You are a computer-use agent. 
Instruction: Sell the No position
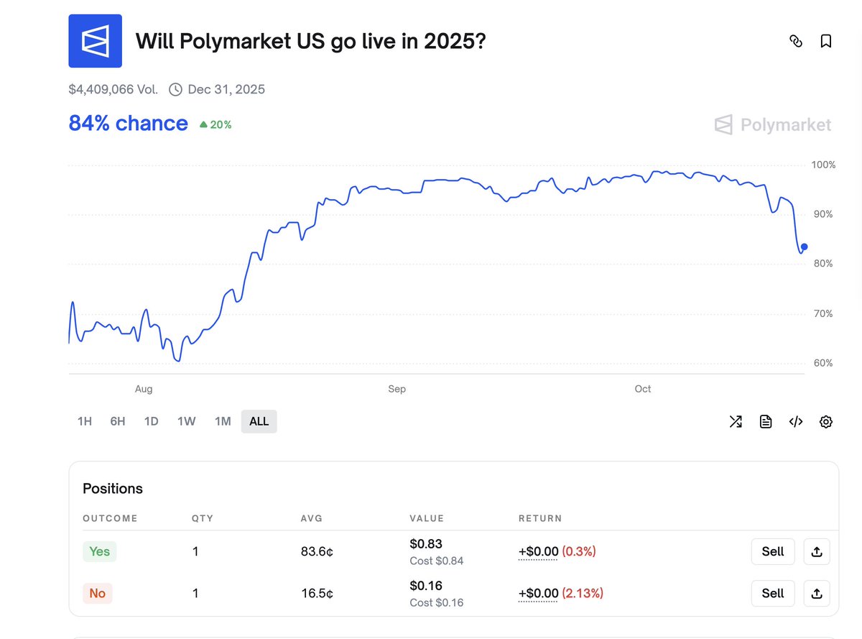[773, 594]
